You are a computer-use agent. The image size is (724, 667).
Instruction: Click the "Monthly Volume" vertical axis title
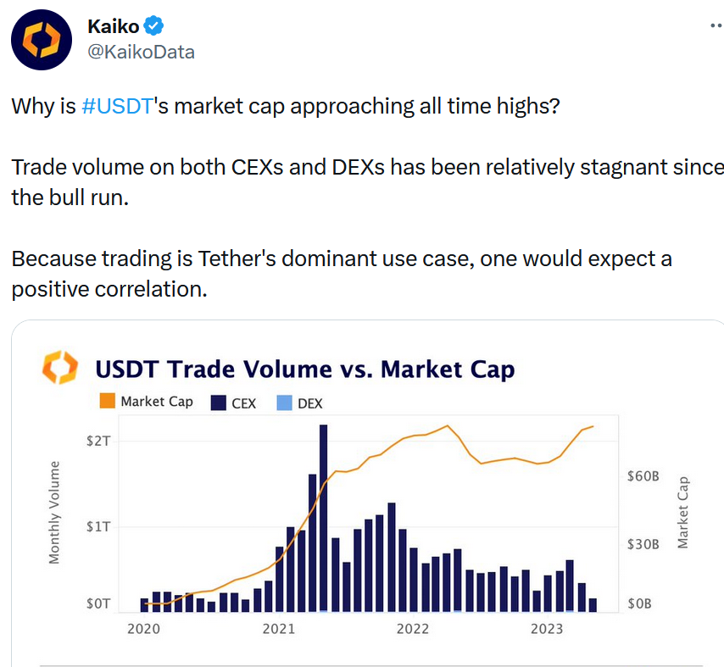pyautogui.click(x=55, y=513)
